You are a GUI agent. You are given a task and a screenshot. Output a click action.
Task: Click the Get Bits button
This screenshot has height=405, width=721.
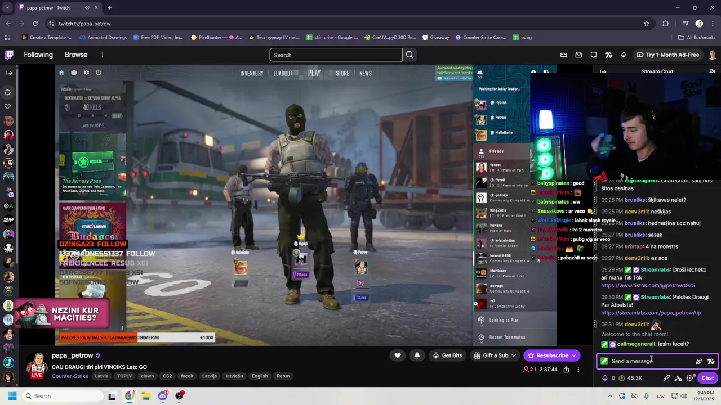click(x=447, y=355)
